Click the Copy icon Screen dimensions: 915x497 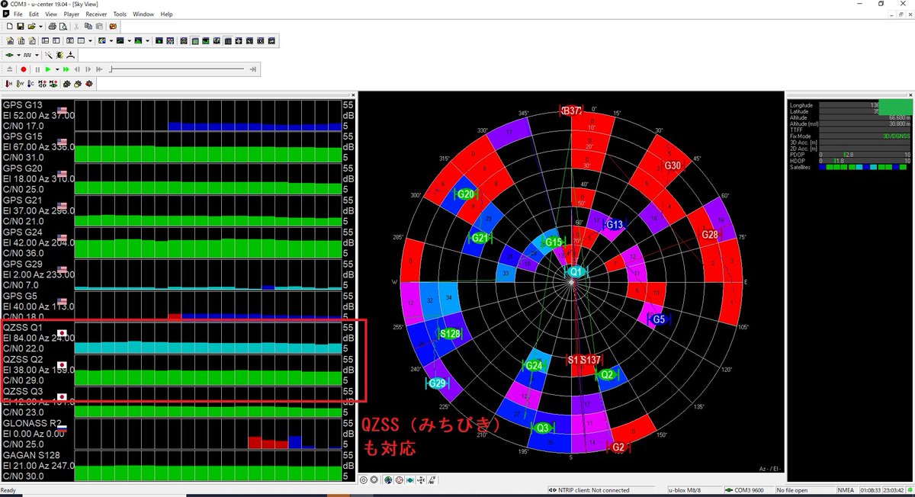coord(88,27)
